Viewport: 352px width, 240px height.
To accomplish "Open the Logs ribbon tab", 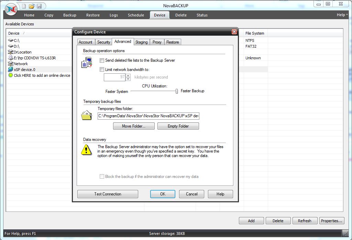I will coord(113,15).
